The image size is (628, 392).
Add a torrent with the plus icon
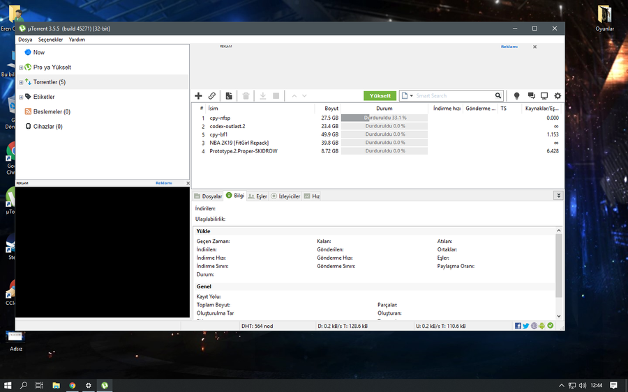(x=198, y=96)
